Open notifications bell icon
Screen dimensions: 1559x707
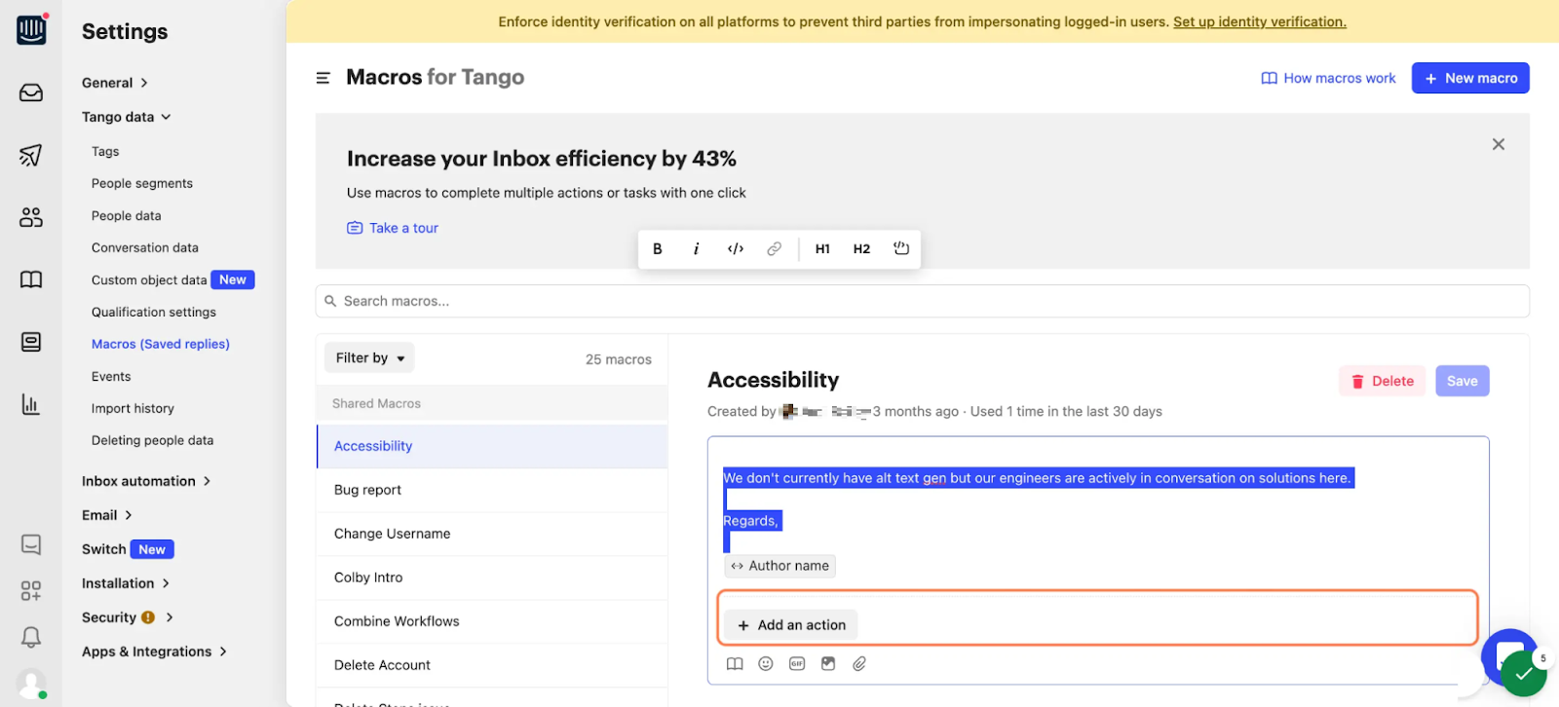31,637
